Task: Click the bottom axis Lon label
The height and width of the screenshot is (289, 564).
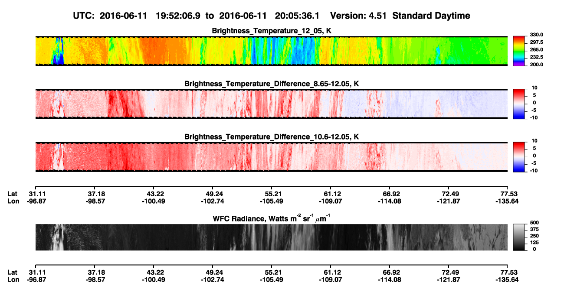Action: coord(13,279)
